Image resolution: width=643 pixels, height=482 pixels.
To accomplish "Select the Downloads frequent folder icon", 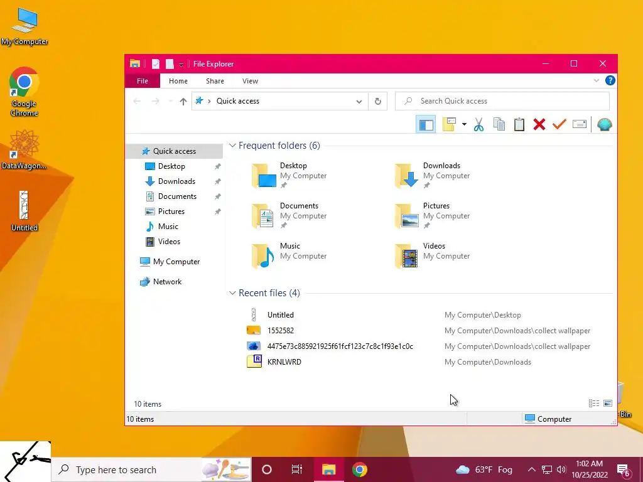I will (x=406, y=176).
